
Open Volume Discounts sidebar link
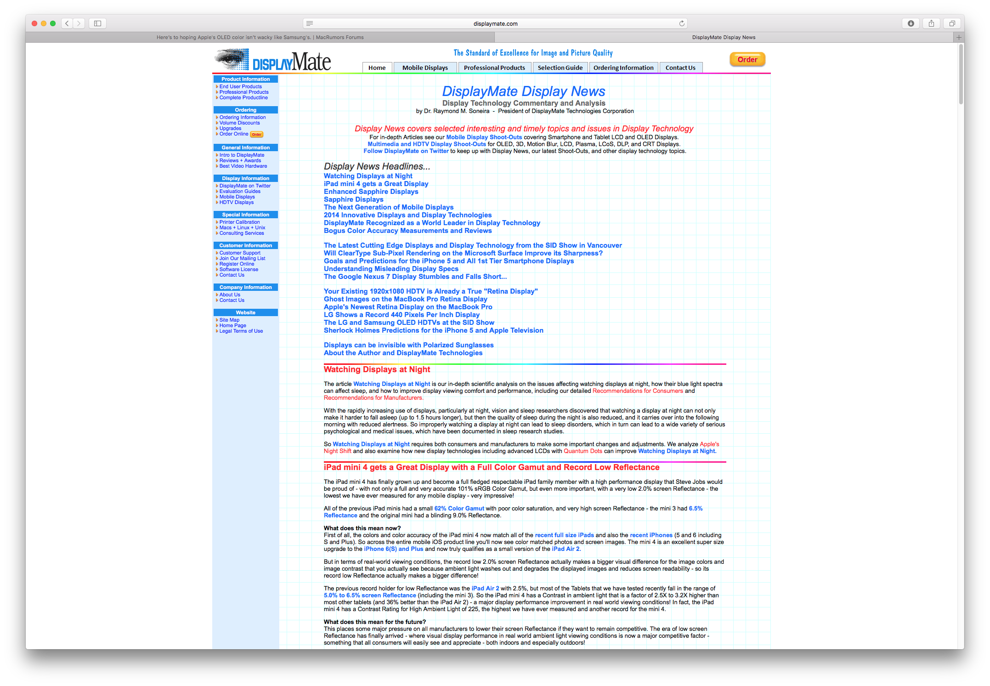click(x=239, y=123)
